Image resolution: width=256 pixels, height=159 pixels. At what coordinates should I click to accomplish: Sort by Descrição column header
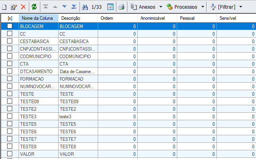[78, 18]
